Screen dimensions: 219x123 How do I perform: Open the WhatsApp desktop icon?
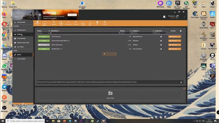pyautogui.click(x=4, y=67)
